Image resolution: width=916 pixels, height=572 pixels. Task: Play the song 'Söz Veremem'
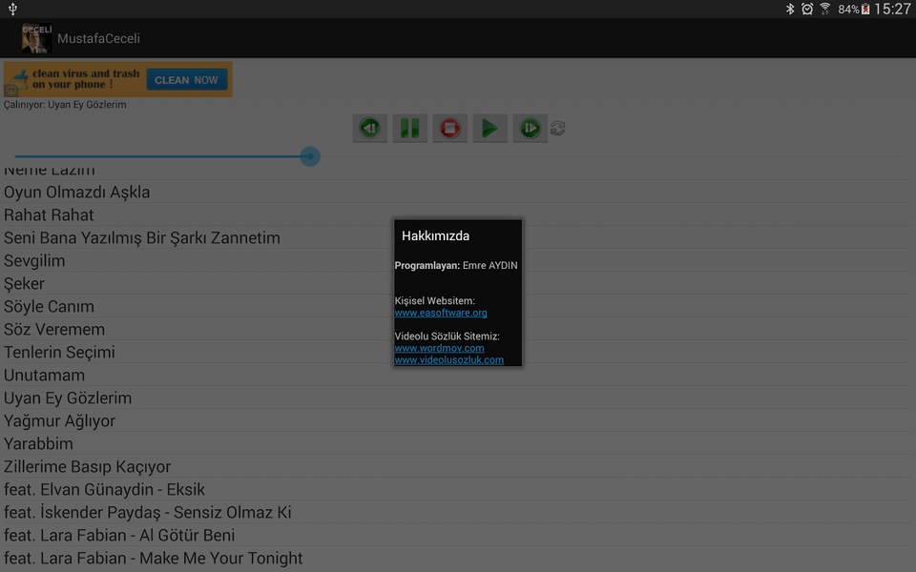click(458, 329)
